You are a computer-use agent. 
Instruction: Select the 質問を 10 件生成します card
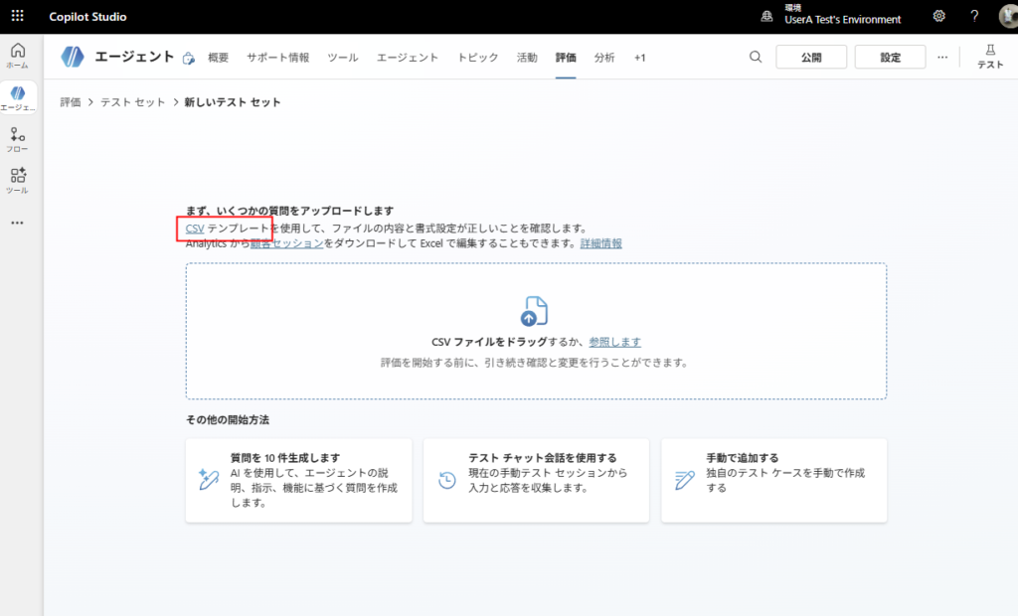pos(298,481)
